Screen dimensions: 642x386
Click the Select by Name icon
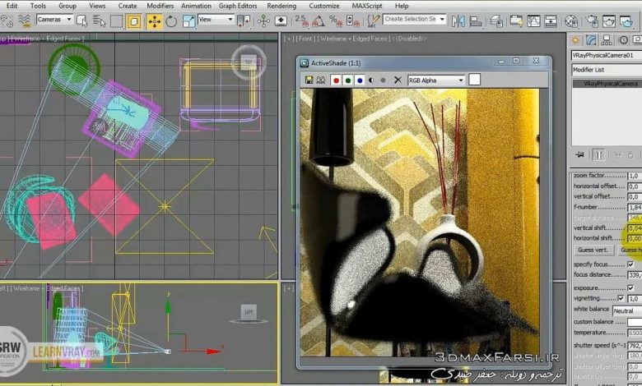(98, 21)
